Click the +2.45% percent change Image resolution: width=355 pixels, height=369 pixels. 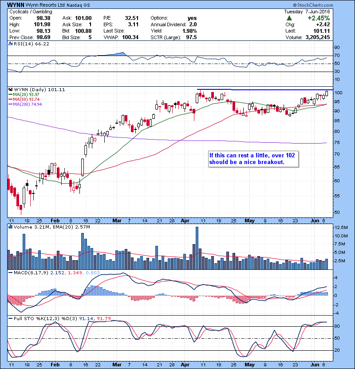[319, 18]
